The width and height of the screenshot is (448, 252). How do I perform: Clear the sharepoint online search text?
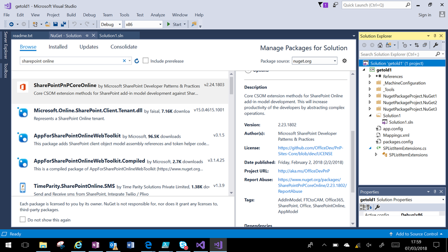124,61
